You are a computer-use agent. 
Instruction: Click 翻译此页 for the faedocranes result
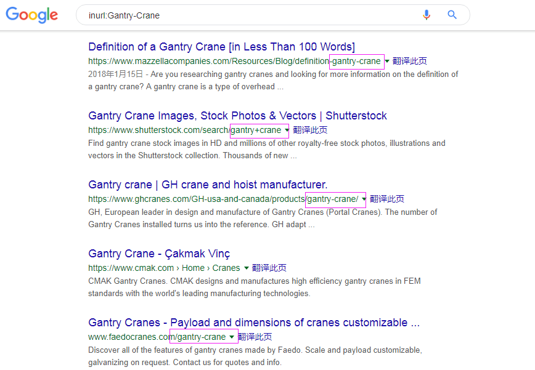click(x=255, y=337)
